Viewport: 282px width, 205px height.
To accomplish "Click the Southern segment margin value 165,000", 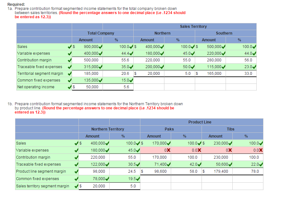I will 214,74.
